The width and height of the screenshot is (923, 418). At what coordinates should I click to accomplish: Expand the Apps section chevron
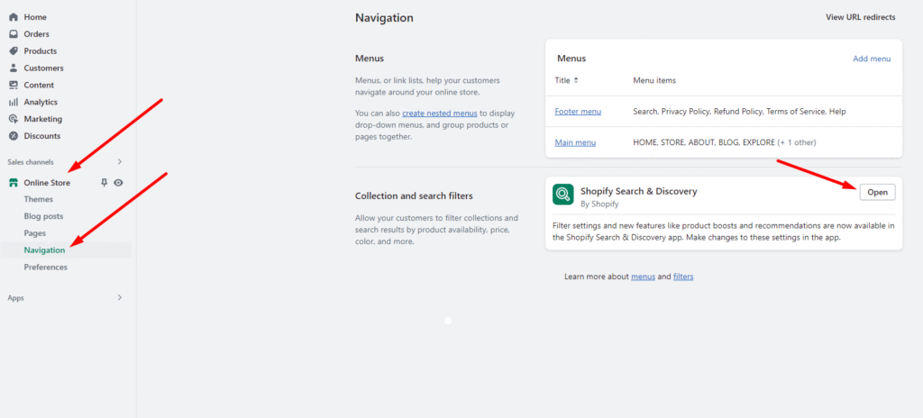(x=120, y=297)
